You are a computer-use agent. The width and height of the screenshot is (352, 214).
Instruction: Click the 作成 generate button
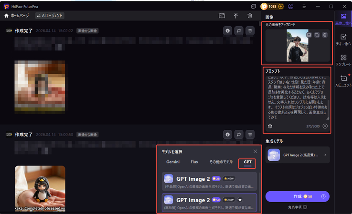coord(297,196)
